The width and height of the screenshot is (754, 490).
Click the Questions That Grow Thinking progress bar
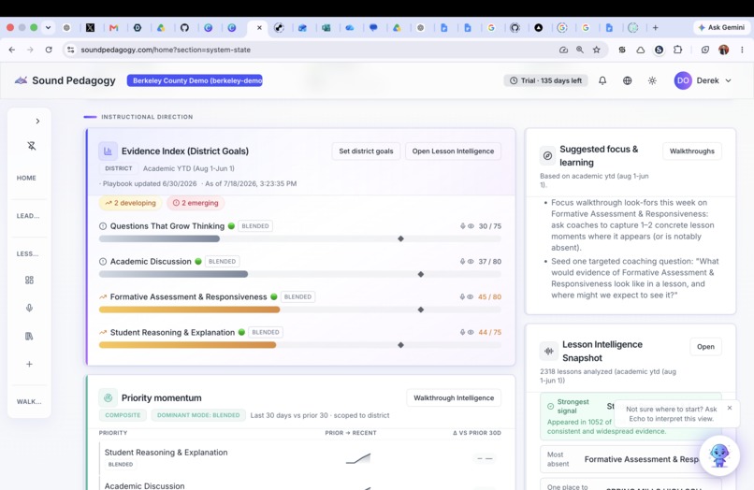[x=300, y=239]
